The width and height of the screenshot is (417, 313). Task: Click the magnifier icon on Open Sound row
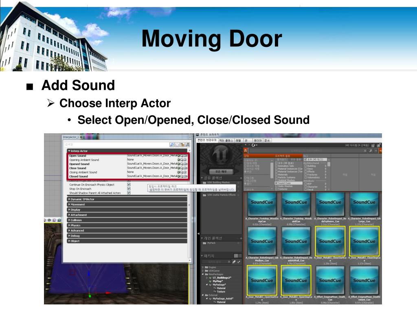[182, 156]
